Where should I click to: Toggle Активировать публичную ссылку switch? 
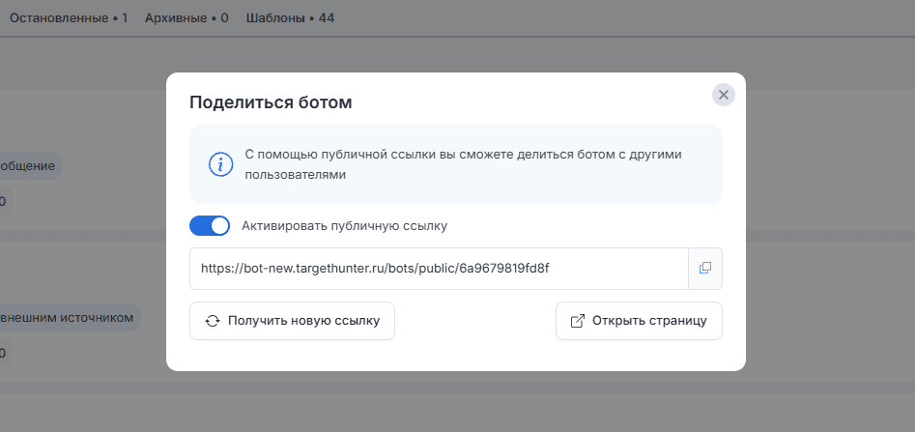point(210,226)
